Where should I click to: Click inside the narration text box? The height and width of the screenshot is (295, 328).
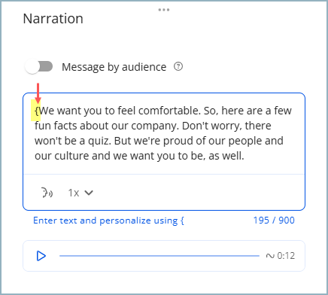(164, 133)
